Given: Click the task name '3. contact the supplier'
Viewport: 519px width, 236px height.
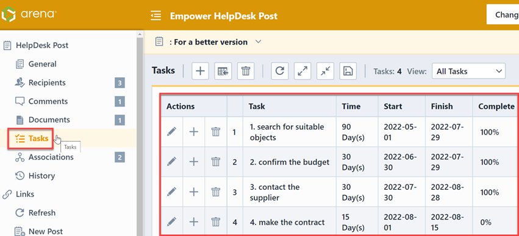Looking at the screenshot, I should [x=274, y=192].
